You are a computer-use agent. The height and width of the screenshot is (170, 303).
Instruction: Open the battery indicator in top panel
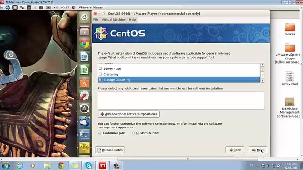click(x=48, y=8)
